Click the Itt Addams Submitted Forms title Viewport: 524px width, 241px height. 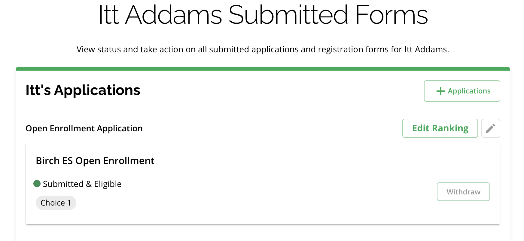coord(263,15)
